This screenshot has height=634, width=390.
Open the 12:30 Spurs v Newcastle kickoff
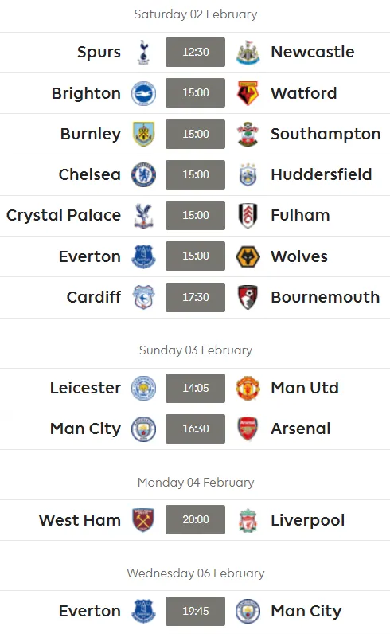coord(195,52)
